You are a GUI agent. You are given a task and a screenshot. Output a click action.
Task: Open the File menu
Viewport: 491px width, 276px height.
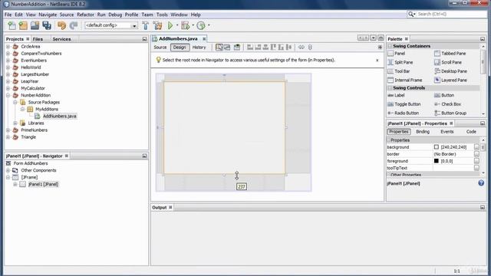tap(8, 15)
